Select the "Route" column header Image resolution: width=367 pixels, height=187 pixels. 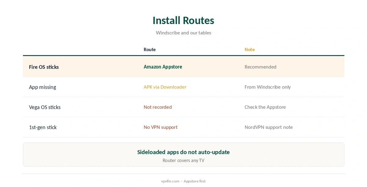tap(150, 49)
